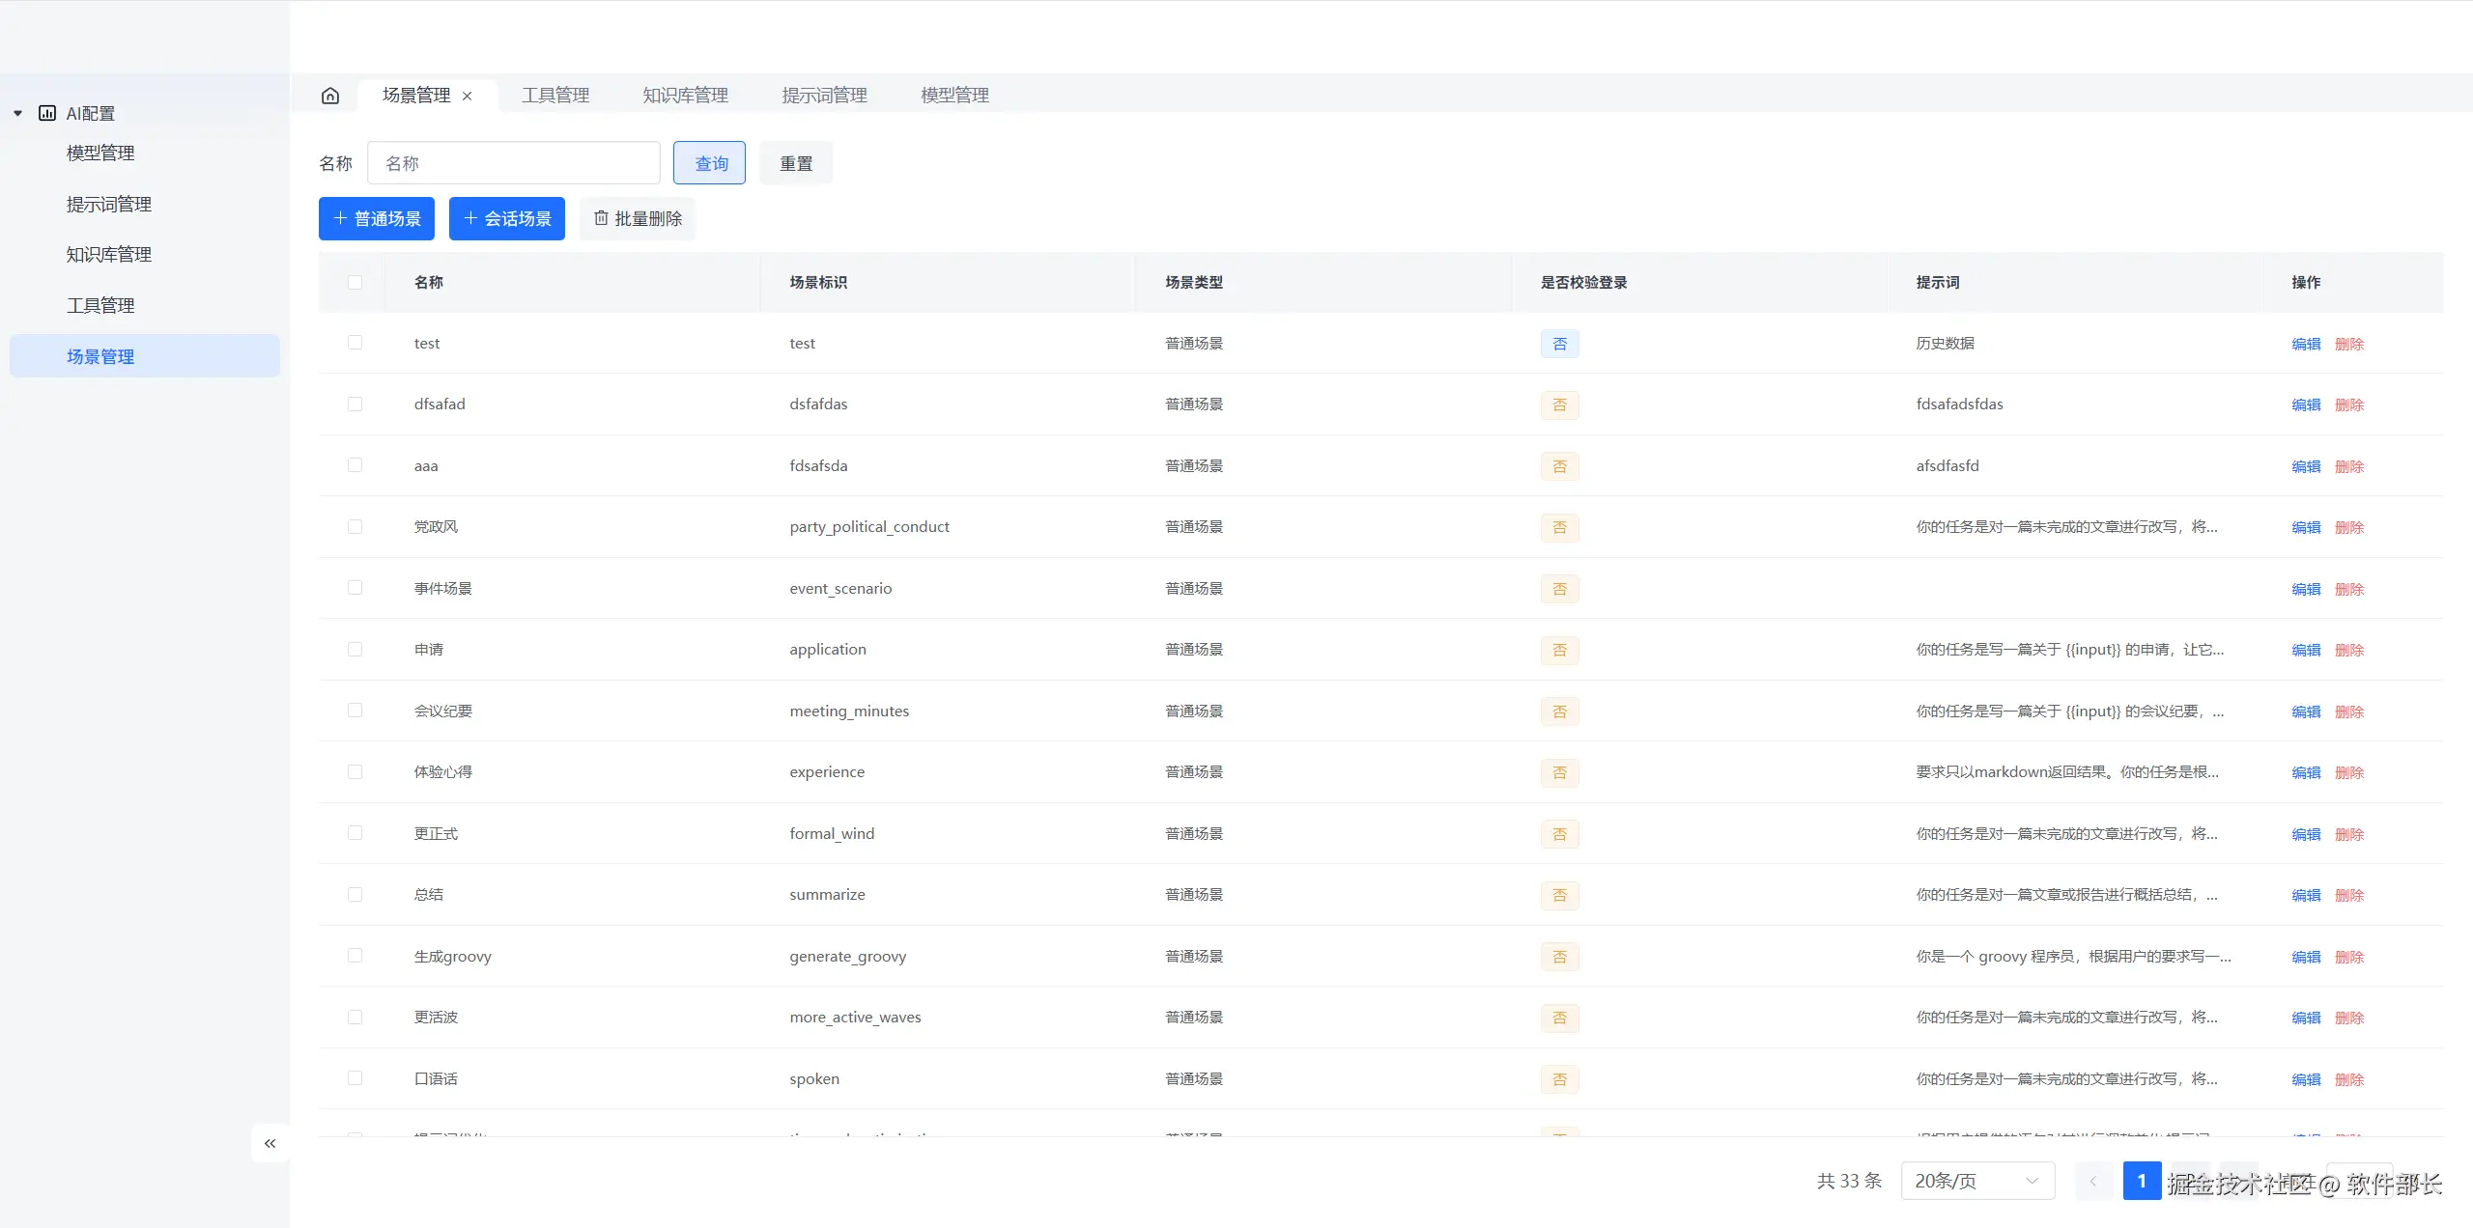Click 删除 link for 总结 row
The width and height of the screenshot is (2473, 1228).
tap(2348, 895)
